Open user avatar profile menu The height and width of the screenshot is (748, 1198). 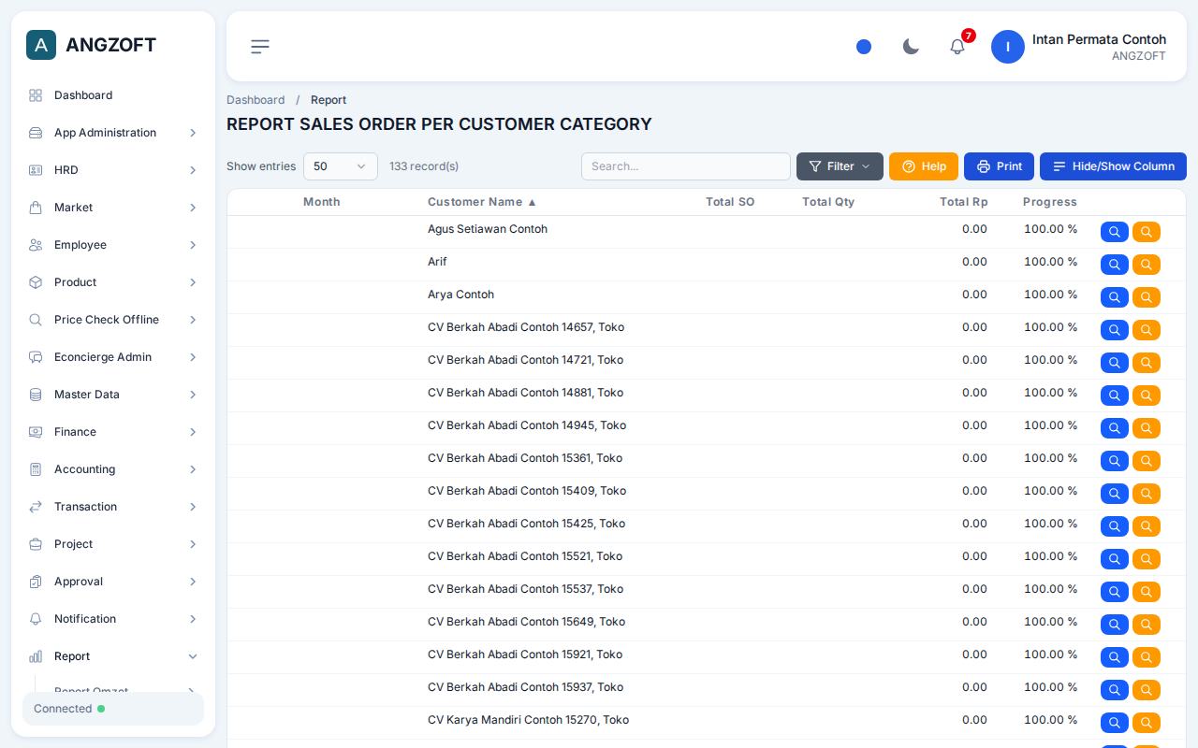[1008, 47]
